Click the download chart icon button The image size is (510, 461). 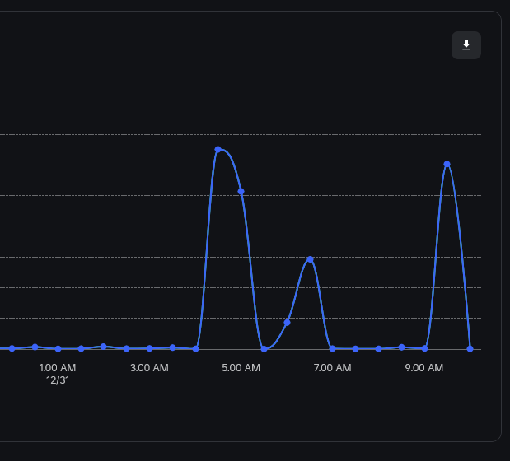coord(466,45)
